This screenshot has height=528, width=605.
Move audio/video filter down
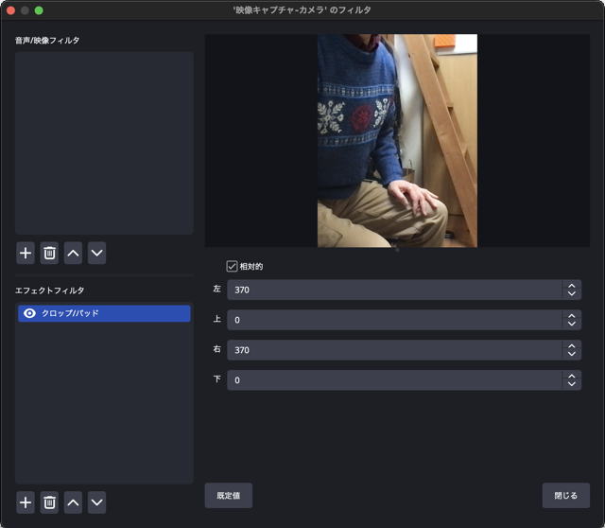[96, 253]
